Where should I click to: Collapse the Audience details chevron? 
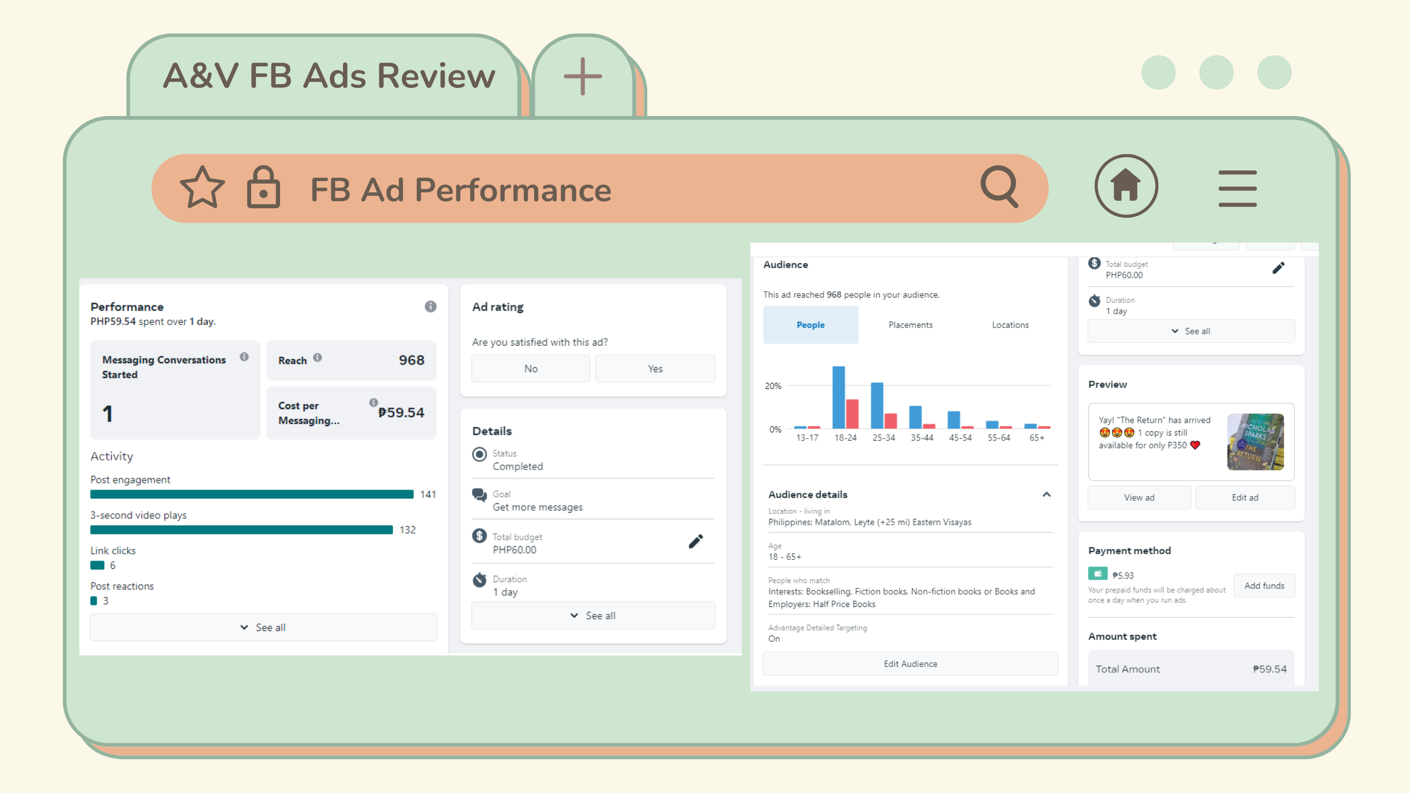(x=1046, y=494)
